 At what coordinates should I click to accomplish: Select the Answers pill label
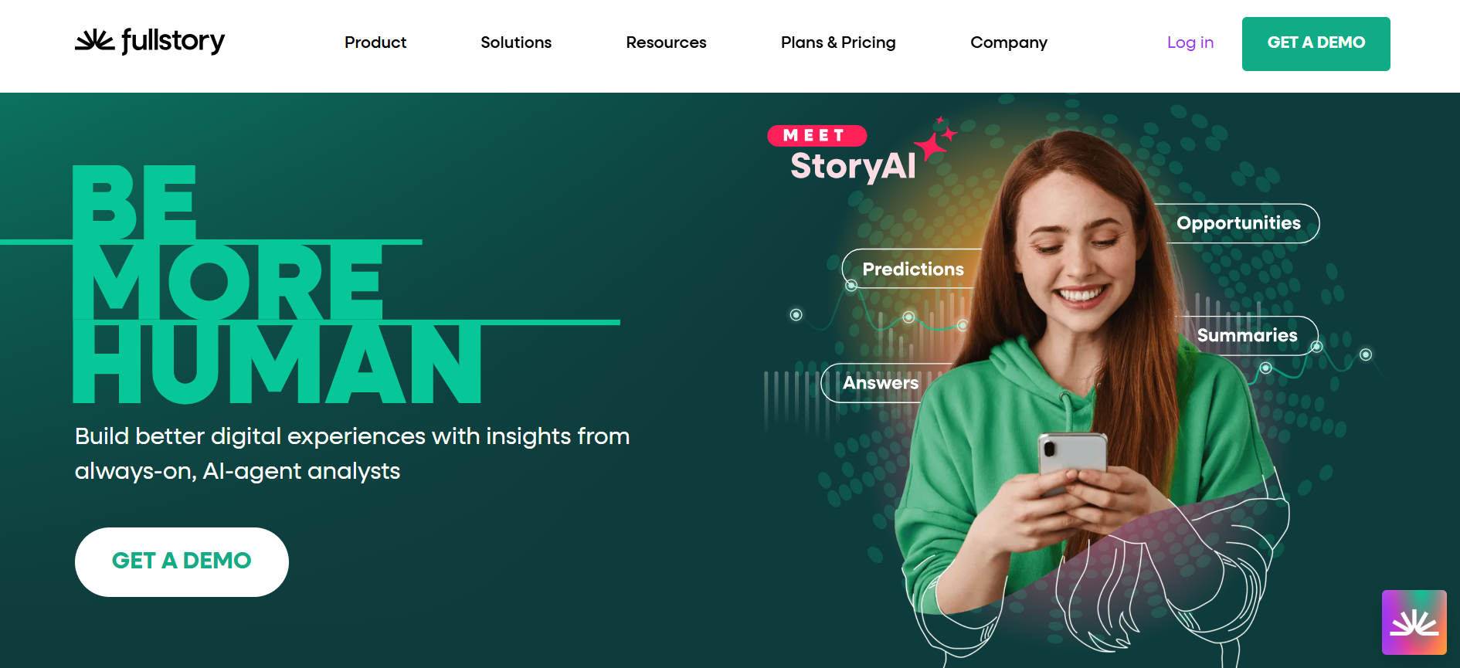pyautogui.click(x=881, y=382)
